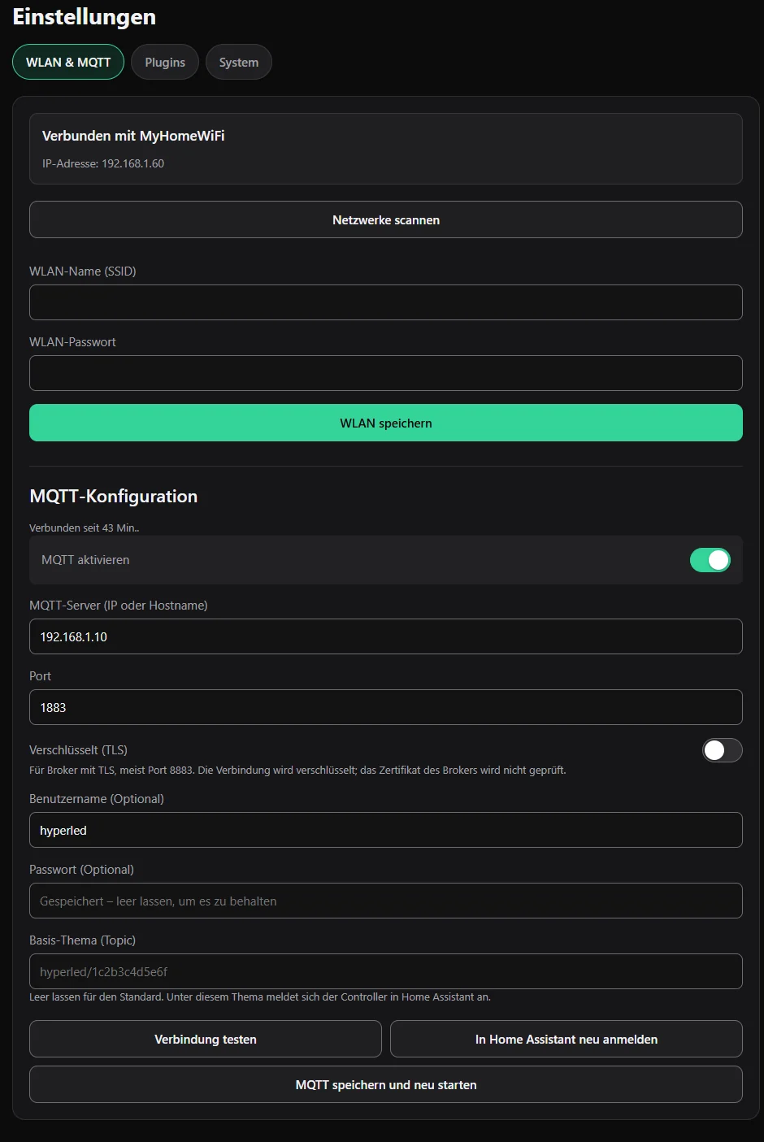Toggle the MQTT aktivieren switch

tap(710, 560)
